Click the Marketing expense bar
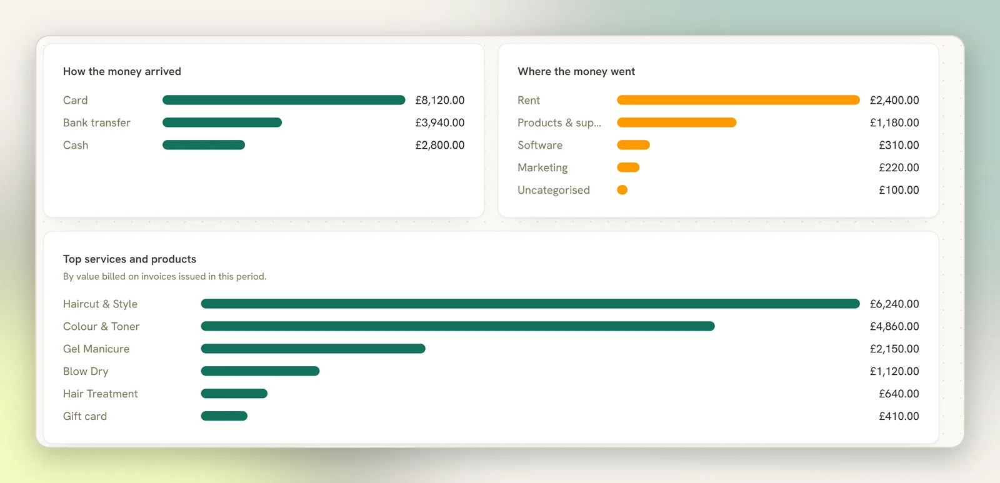The image size is (1000, 483). point(628,167)
